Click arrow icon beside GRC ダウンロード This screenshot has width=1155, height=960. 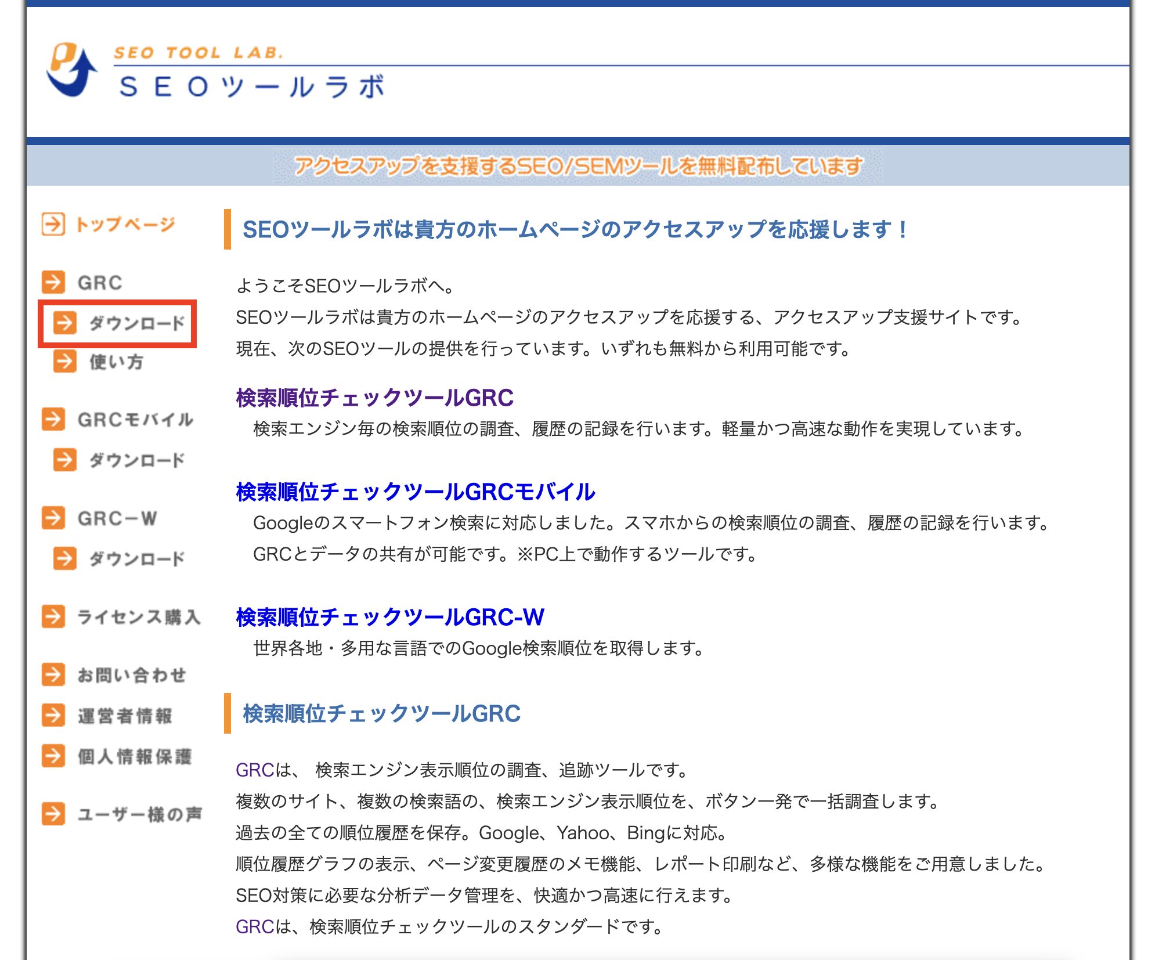coord(64,323)
